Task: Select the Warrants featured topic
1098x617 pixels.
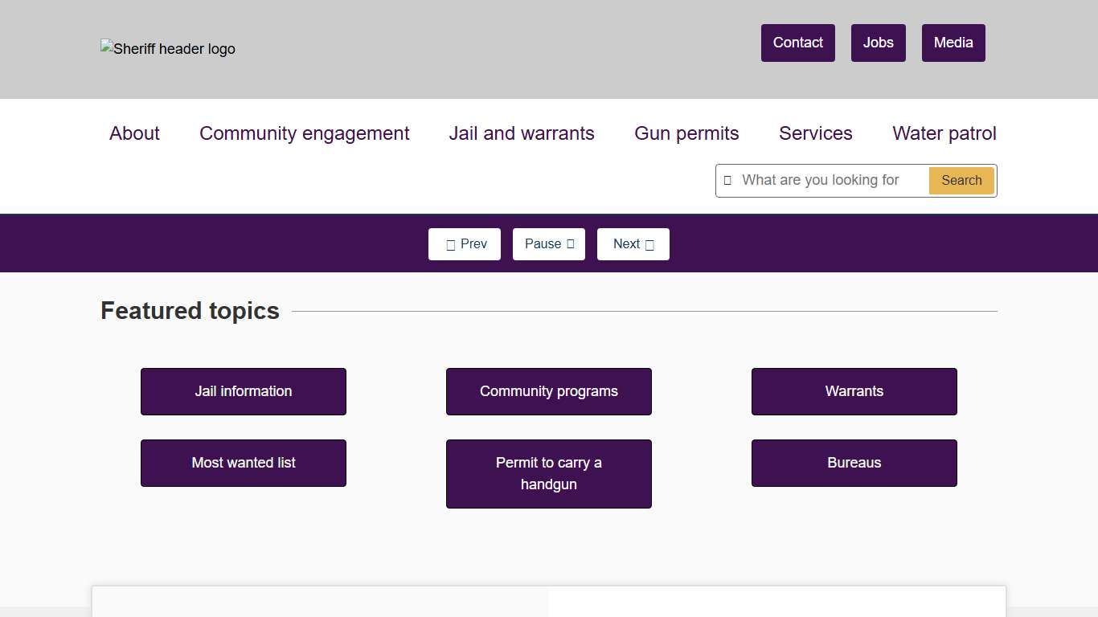Action: [854, 391]
